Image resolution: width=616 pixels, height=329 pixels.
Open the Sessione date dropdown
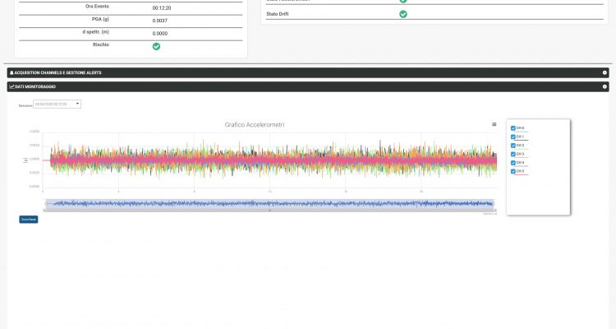(x=57, y=104)
